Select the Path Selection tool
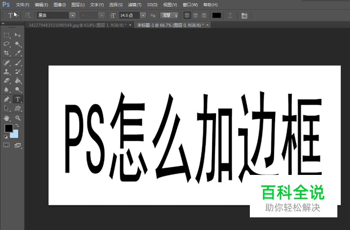The image size is (350, 230). 7,108
